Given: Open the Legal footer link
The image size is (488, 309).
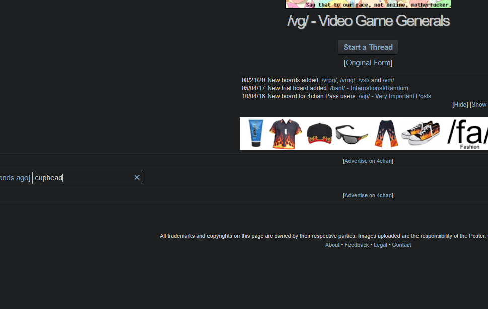Looking at the screenshot, I should point(380,245).
